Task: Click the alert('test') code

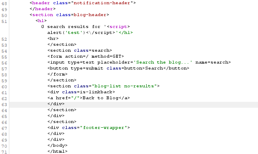Action: [x=66, y=33]
